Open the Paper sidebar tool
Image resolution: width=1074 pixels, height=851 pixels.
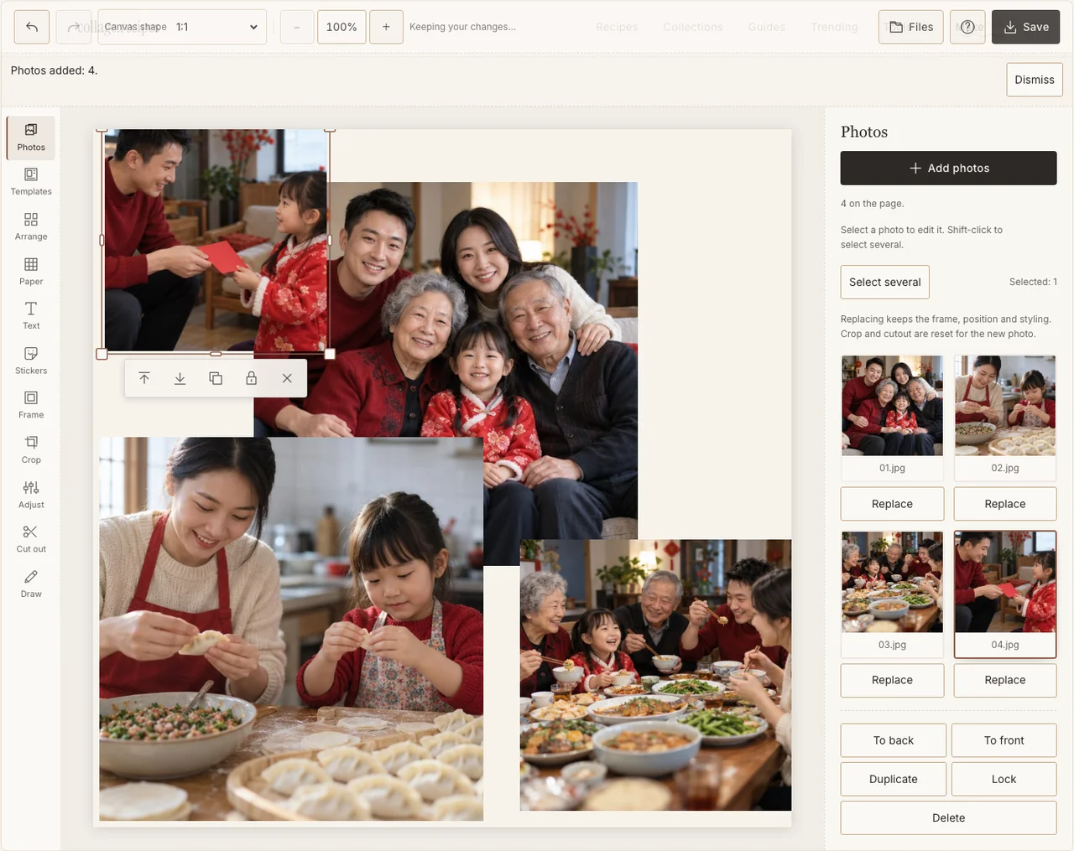coord(31,272)
